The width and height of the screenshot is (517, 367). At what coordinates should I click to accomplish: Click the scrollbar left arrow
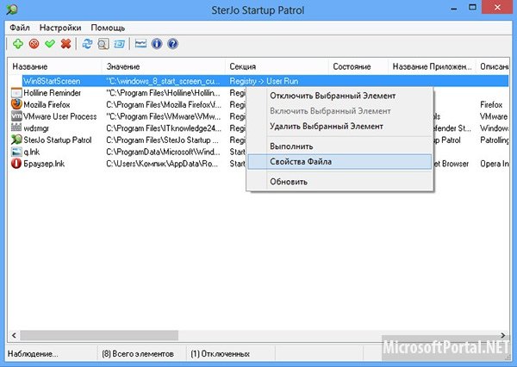(14, 336)
